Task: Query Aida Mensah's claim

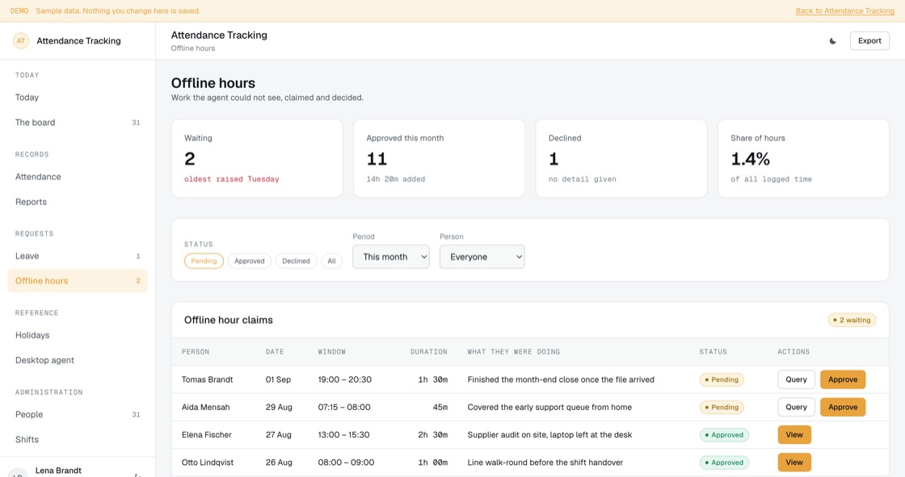Action: 796,408
